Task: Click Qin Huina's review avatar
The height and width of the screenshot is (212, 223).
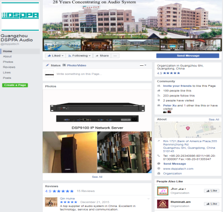Action: (51, 202)
